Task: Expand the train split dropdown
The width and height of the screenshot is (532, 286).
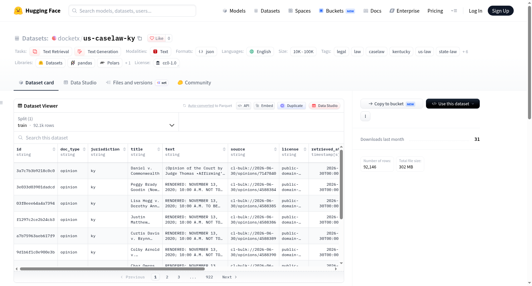Action: 96,122
